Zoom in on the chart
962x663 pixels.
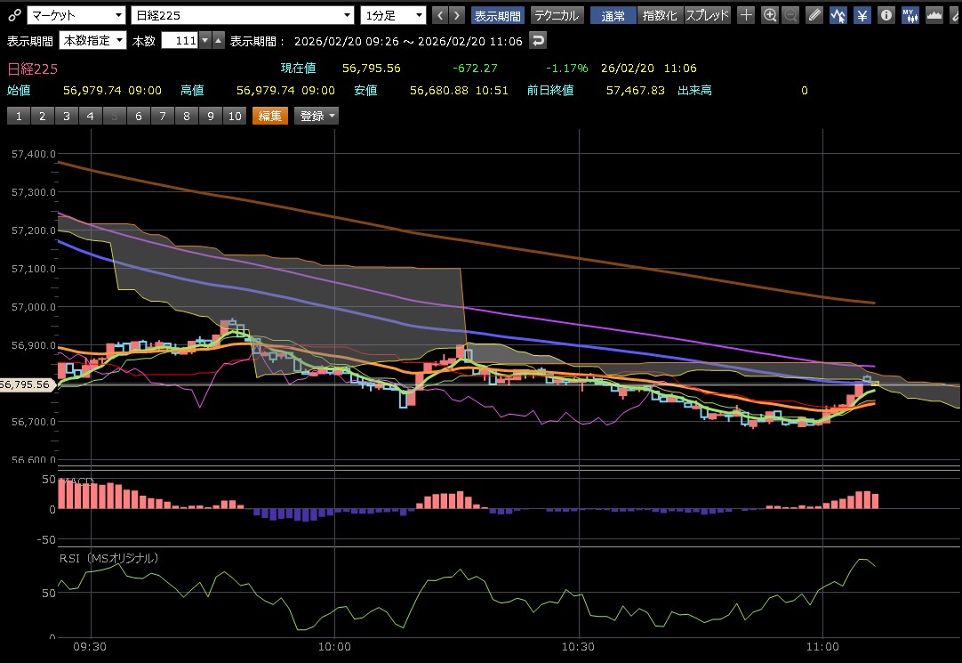(x=770, y=15)
